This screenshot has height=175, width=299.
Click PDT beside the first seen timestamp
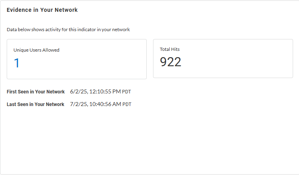point(127,92)
